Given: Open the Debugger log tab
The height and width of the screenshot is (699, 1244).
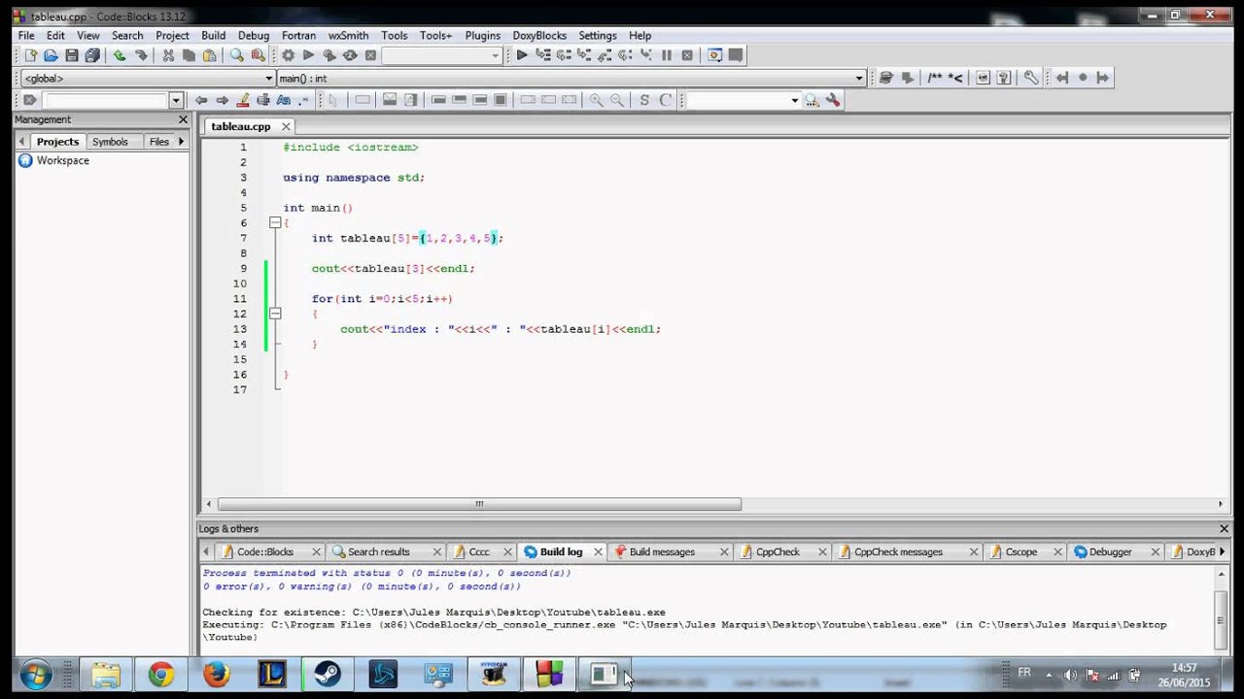Looking at the screenshot, I should 1111,551.
